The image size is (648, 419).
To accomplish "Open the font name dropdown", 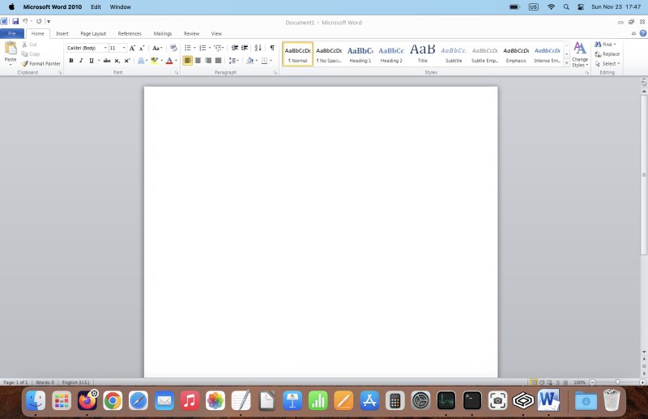I will 105,48.
